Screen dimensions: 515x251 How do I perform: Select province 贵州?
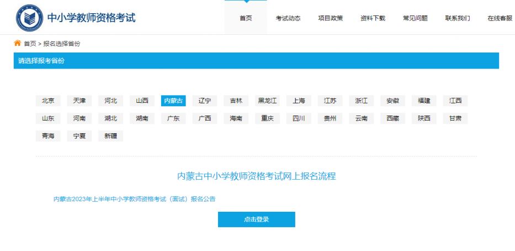[x=330, y=118]
